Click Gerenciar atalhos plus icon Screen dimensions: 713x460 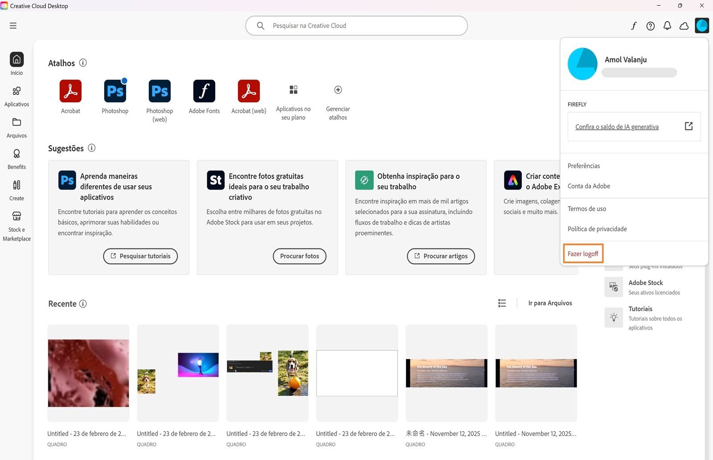pyautogui.click(x=338, y=90)
